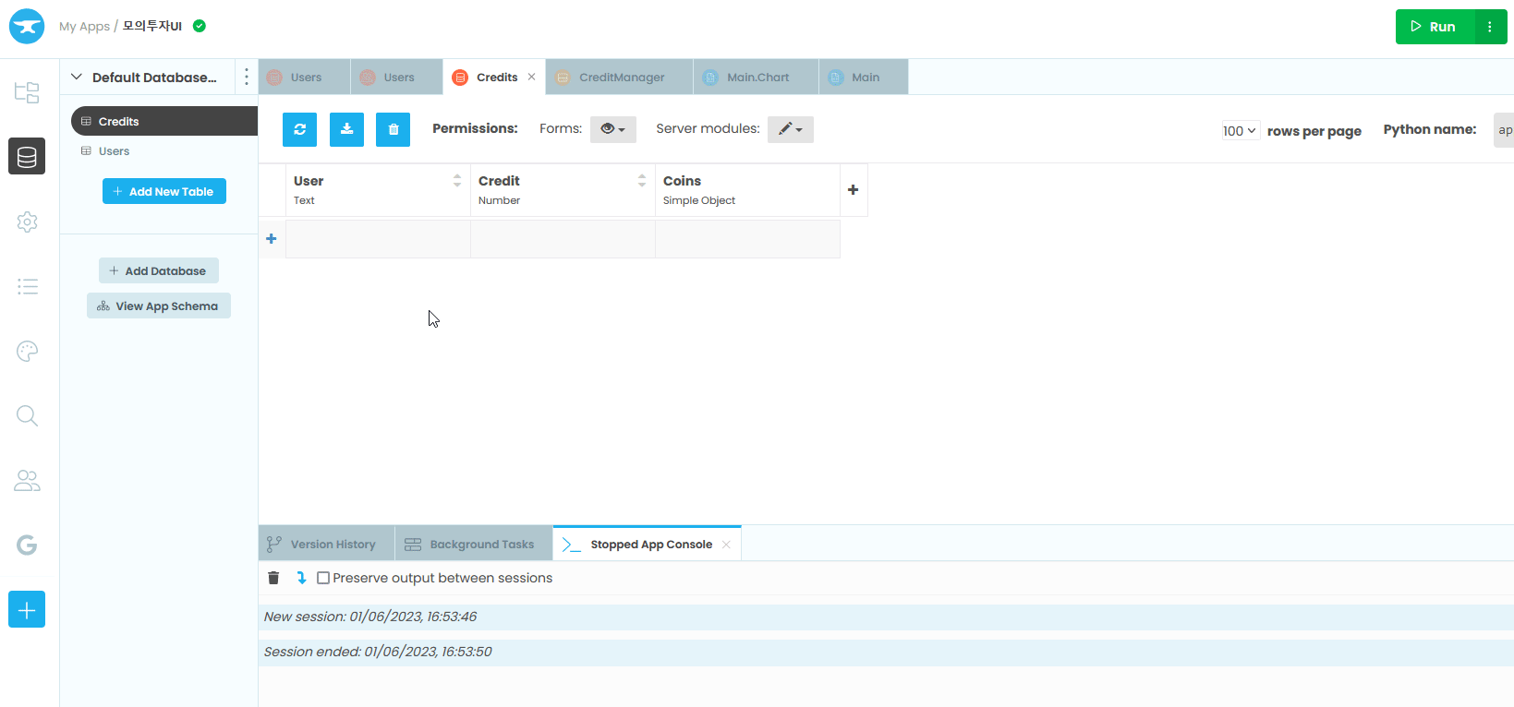Click the 'New session' console log line
The image size is (1514, 707).
coord(886,617)
